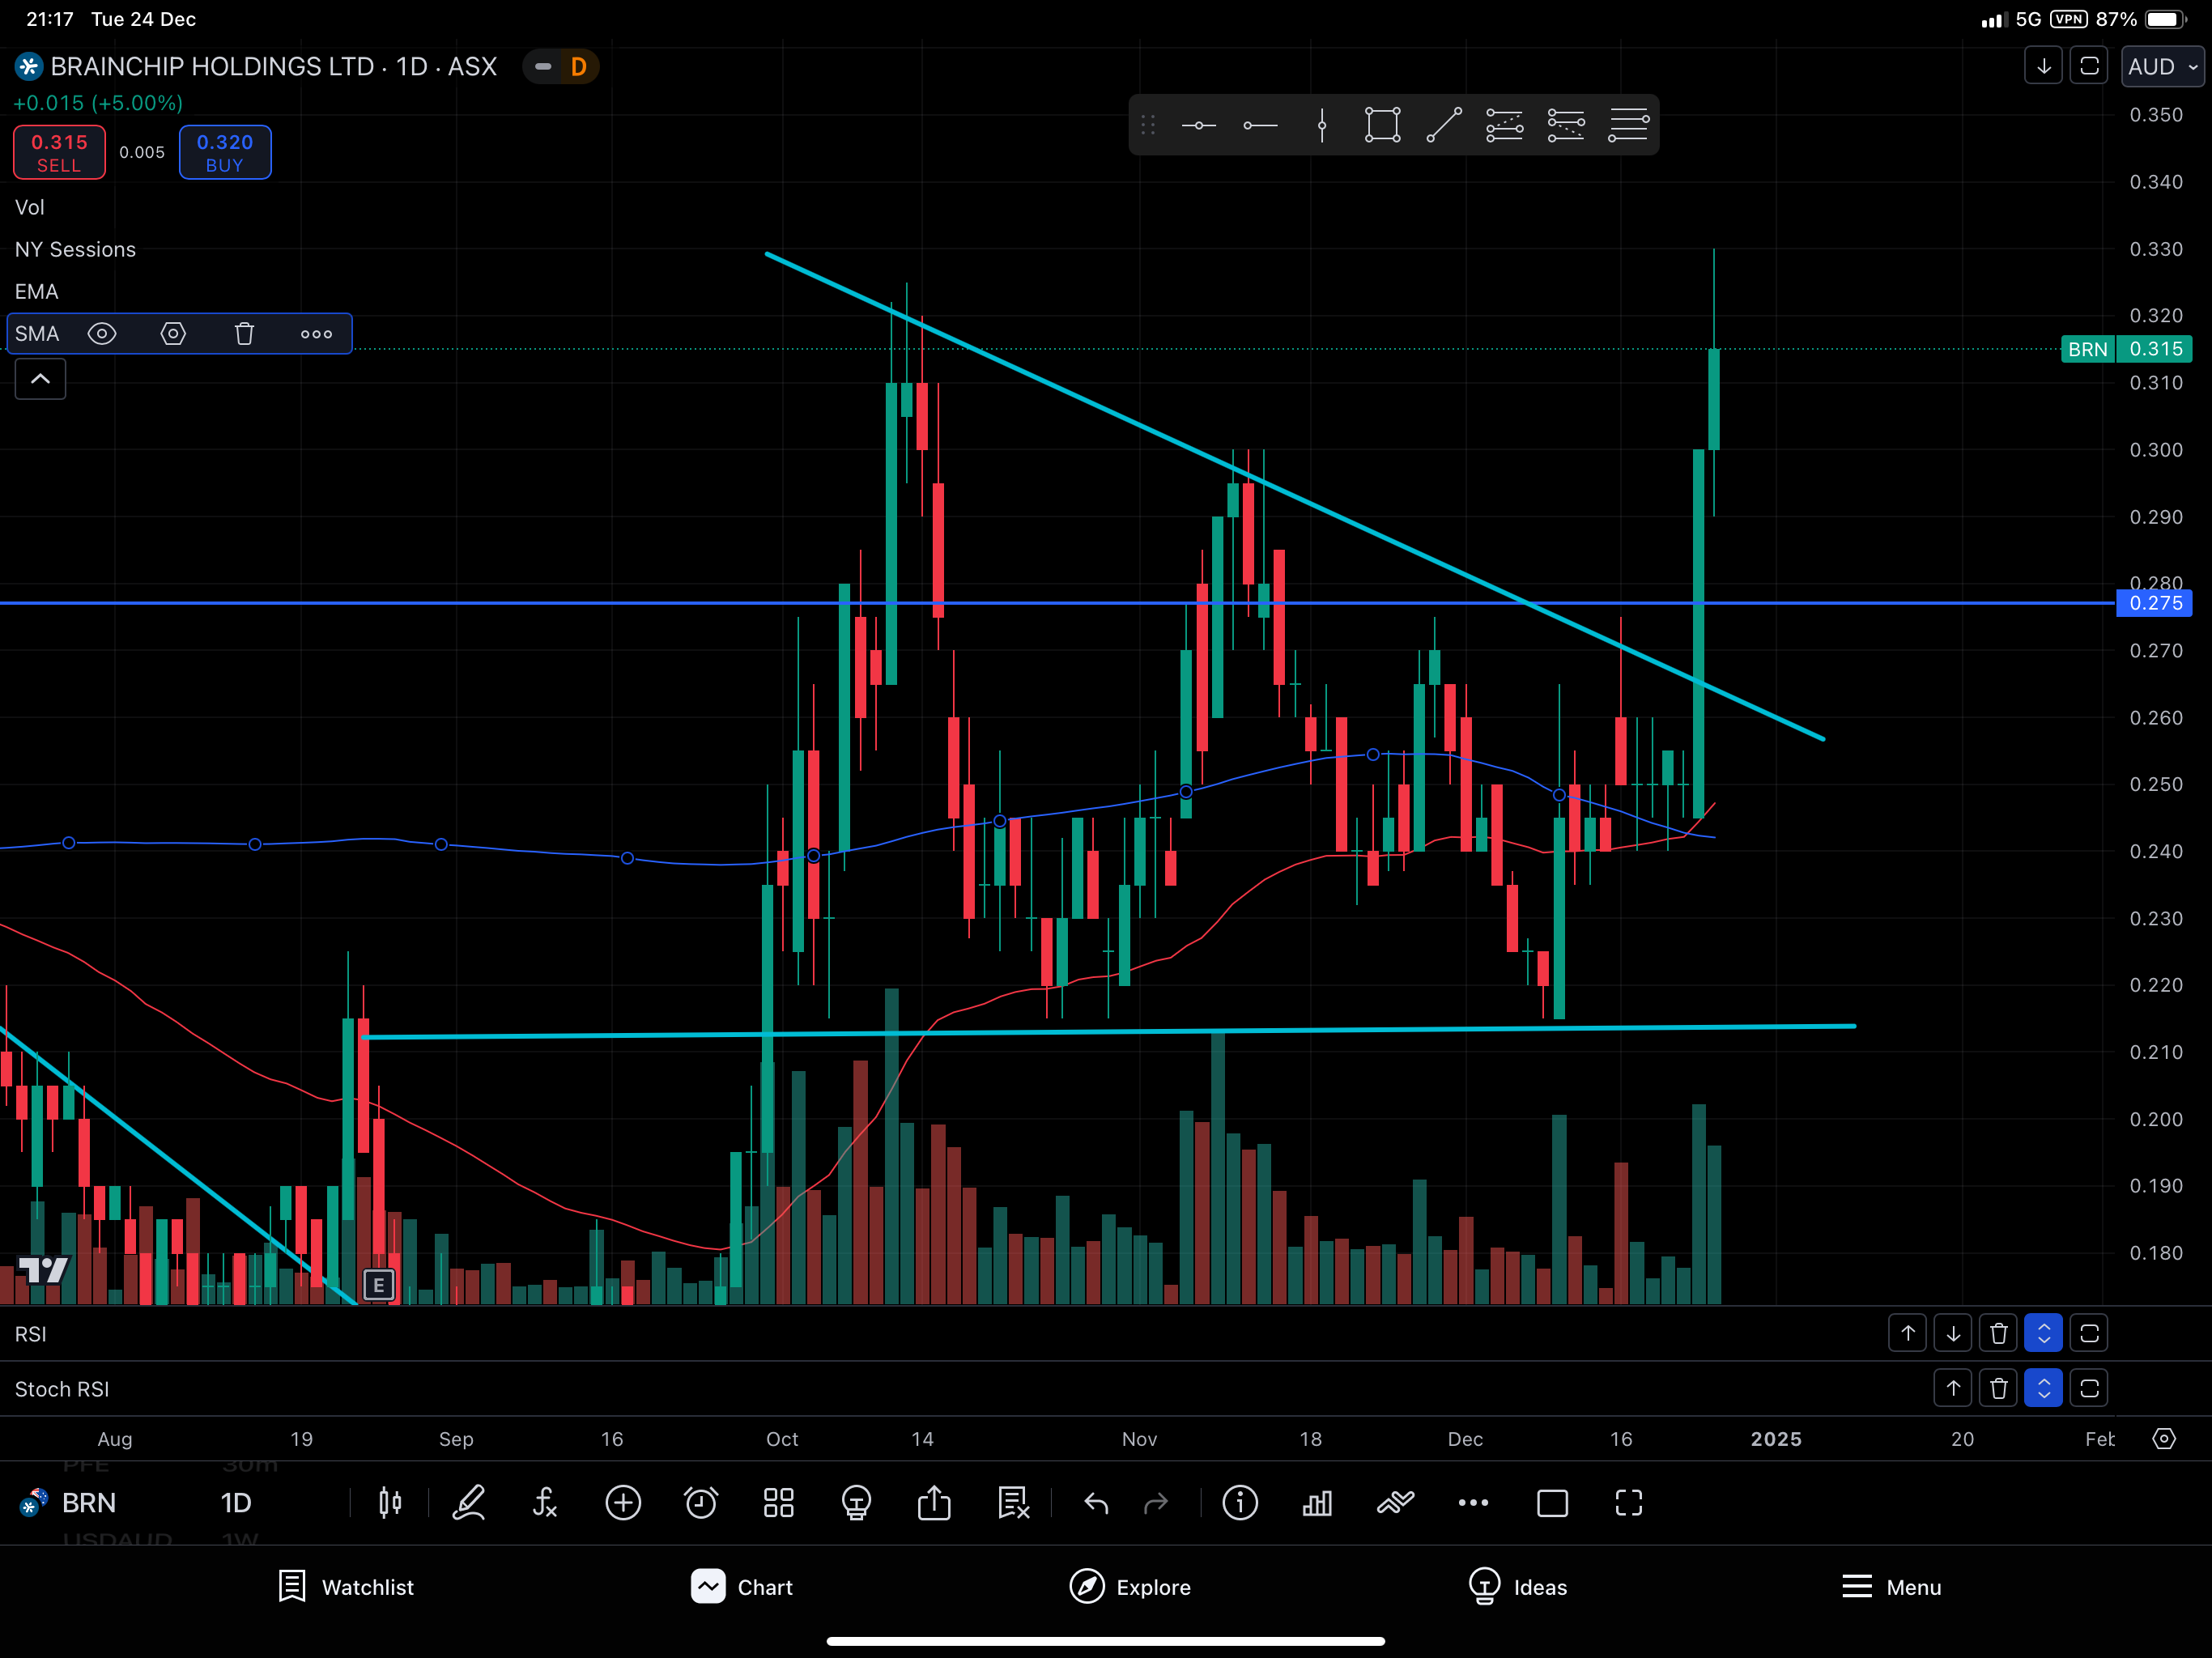Select the drawing pencil tool

tap(469, 1503)
